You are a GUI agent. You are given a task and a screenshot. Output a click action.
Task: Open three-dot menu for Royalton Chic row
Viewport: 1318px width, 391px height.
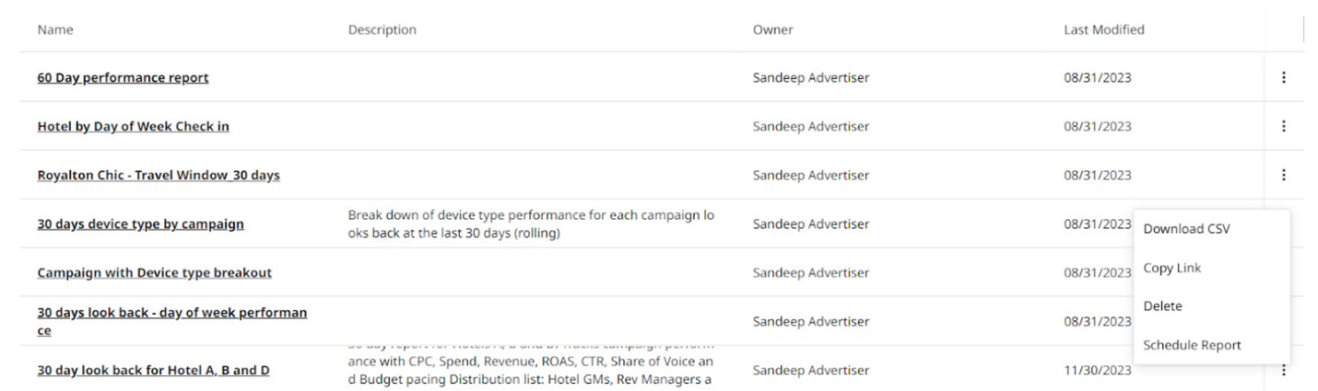[1283, 176]
